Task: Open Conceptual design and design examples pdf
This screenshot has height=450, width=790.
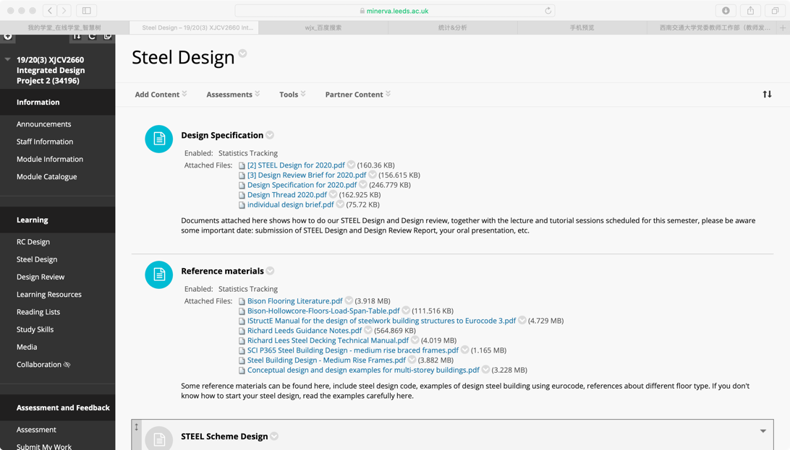Action: coord(363,370)
